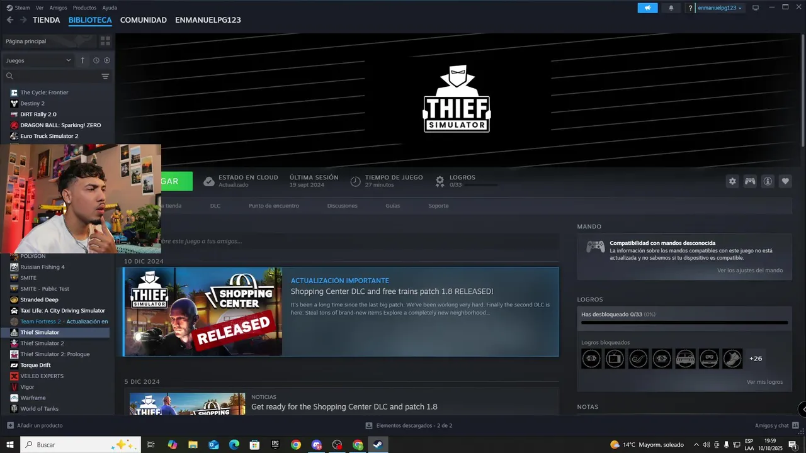Open the Soporte tab
Image resolution: width=806 pixels, height=453 pixels.
point(438,206)
